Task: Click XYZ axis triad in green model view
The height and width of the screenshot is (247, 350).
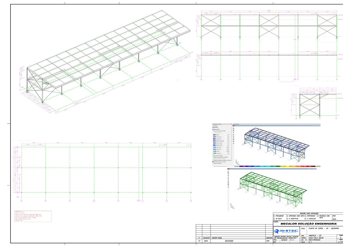Action: 232,206
